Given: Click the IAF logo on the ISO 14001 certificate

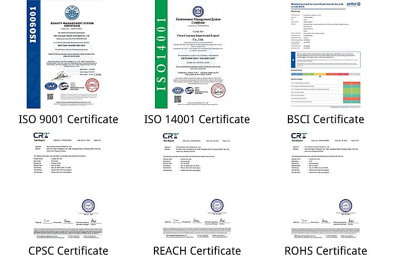Looking at the screenshot, I should pyautogui.click(x=178, y=91).
